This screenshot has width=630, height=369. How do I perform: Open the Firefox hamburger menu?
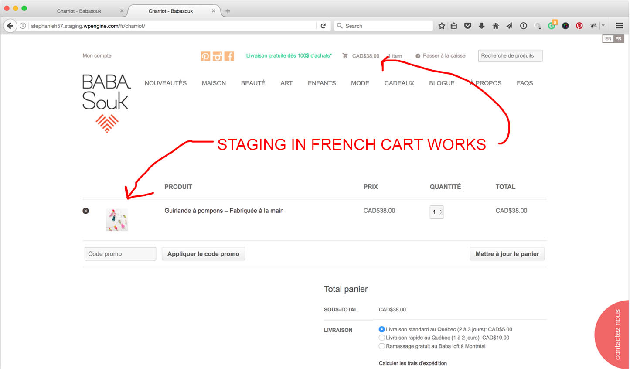pyautogui.click(x=620, y=26)
